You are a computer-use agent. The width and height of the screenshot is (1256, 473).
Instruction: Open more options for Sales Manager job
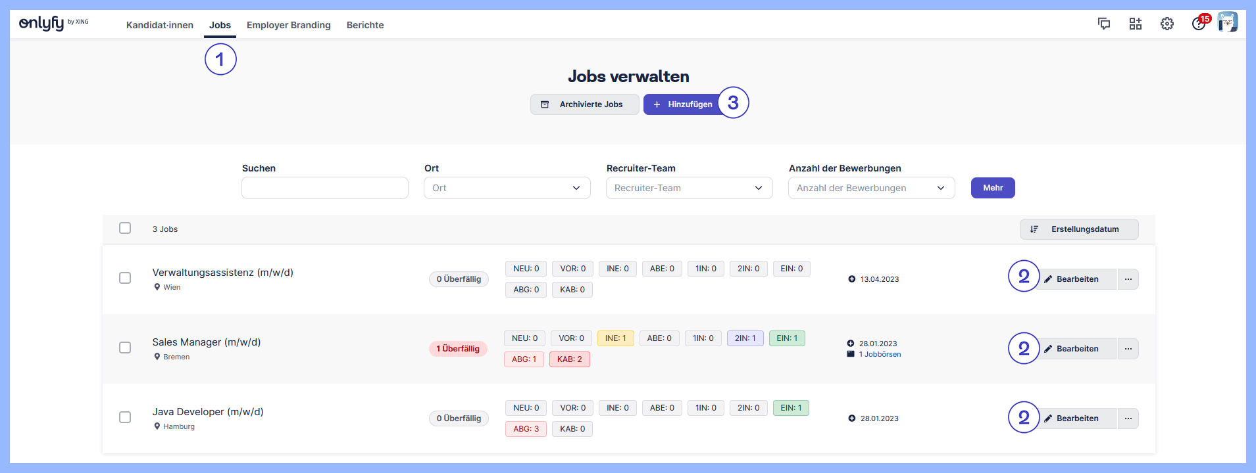pyautogui.click(x=1128, y=349)
